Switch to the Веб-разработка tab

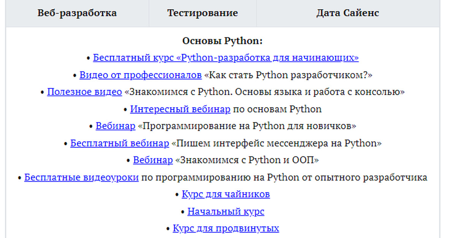coord(77,13)
